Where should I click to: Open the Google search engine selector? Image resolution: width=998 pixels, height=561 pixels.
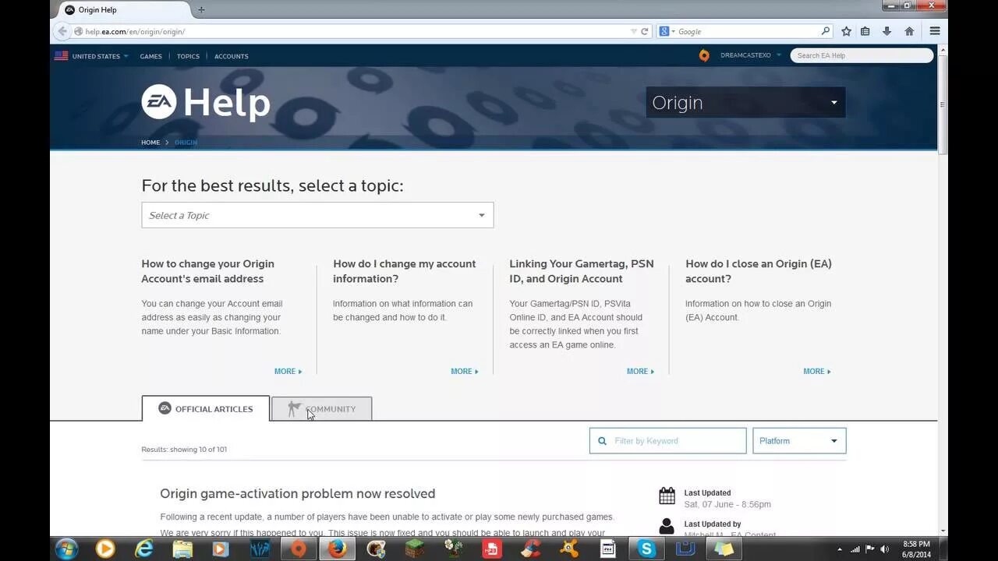pyautogui.click(x=667, y=31)
